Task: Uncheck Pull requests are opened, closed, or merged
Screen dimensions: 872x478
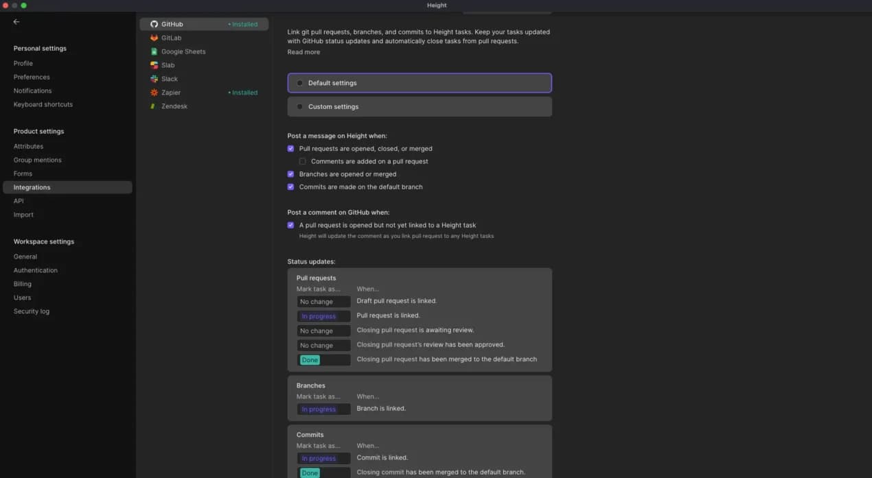Action: point(290,149)
